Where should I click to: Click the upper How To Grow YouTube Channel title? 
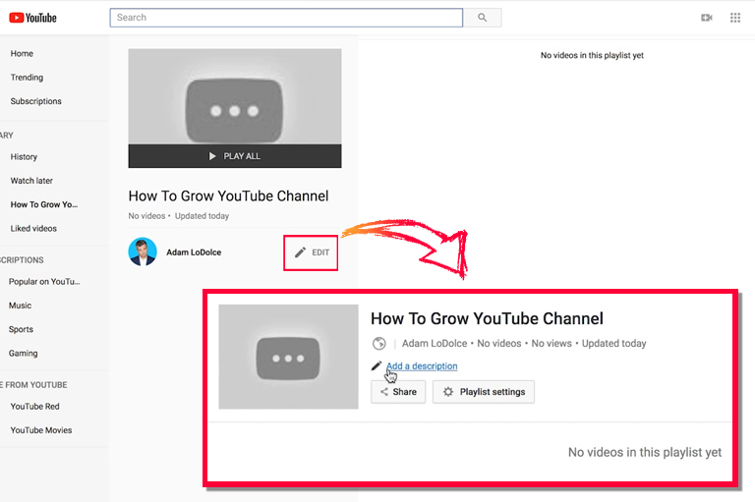228,195
